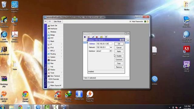
Task: Click the Address input field
Action: click(x=104, y=44)
